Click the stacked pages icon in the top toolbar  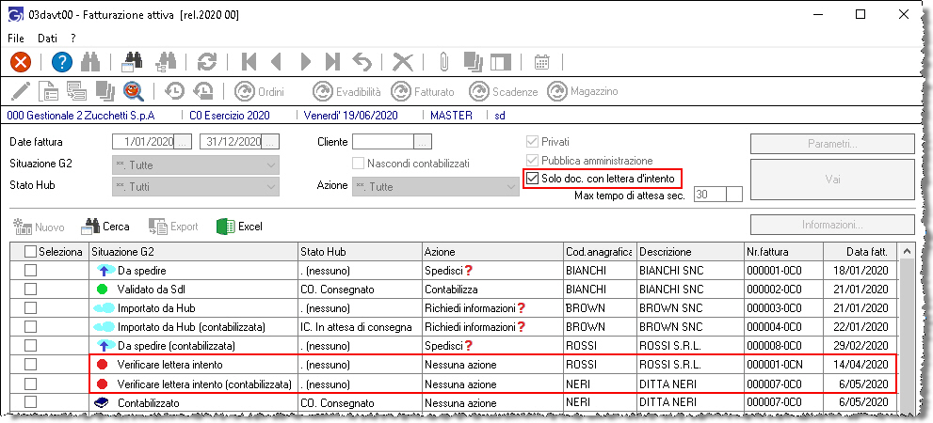click(473, 62)
